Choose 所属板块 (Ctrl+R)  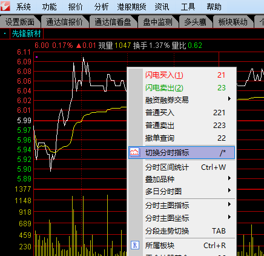coord(182,246)
